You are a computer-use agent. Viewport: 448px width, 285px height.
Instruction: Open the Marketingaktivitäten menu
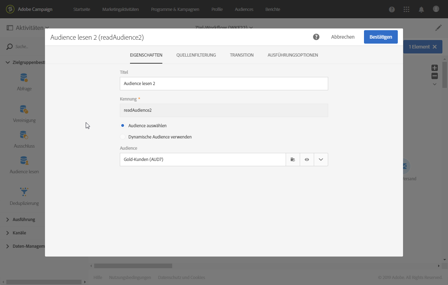(121, 9)
